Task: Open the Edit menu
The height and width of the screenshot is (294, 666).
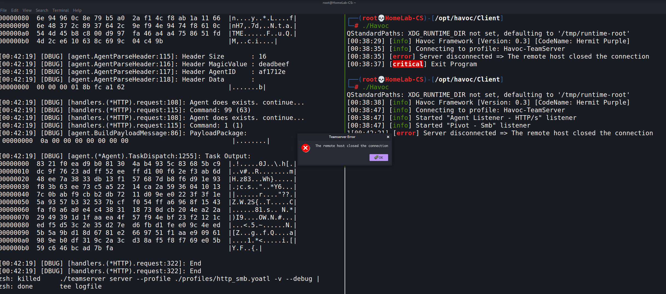Action: pyautogui.click(x=14, y=10)
